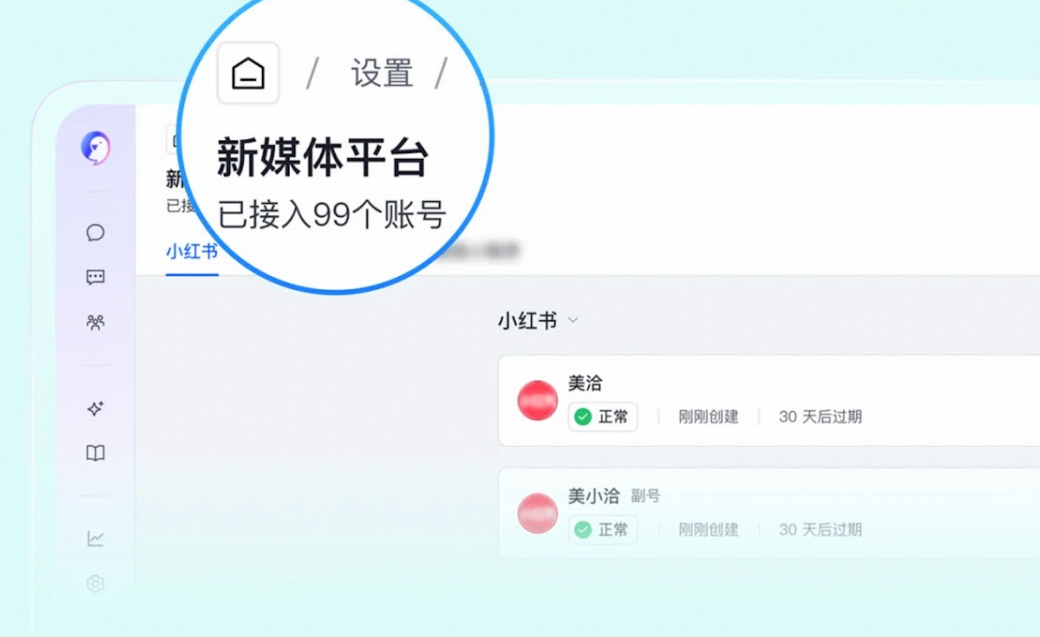
Task: Click the home icon in magnified breadcrumb
Action: pos(248,73)
